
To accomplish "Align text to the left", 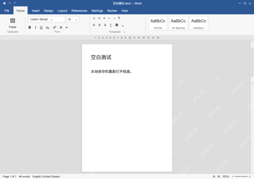I will pos(94,25).
